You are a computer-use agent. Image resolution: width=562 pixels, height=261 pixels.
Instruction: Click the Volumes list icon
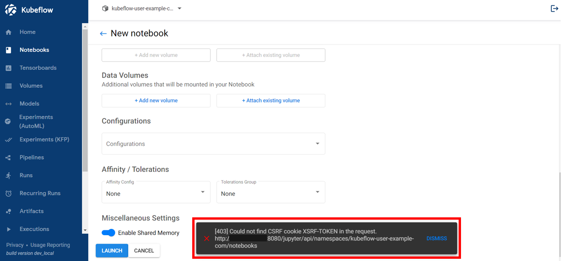8,86
